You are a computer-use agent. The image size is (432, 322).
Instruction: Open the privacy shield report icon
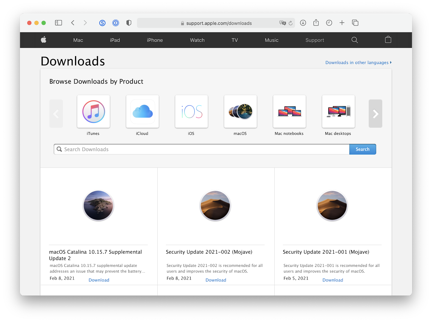pyautogui.click(x=129, y=23)
